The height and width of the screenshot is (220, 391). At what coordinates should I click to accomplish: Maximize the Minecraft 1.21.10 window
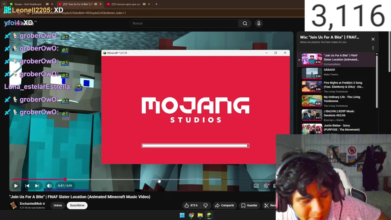(276, 53)
